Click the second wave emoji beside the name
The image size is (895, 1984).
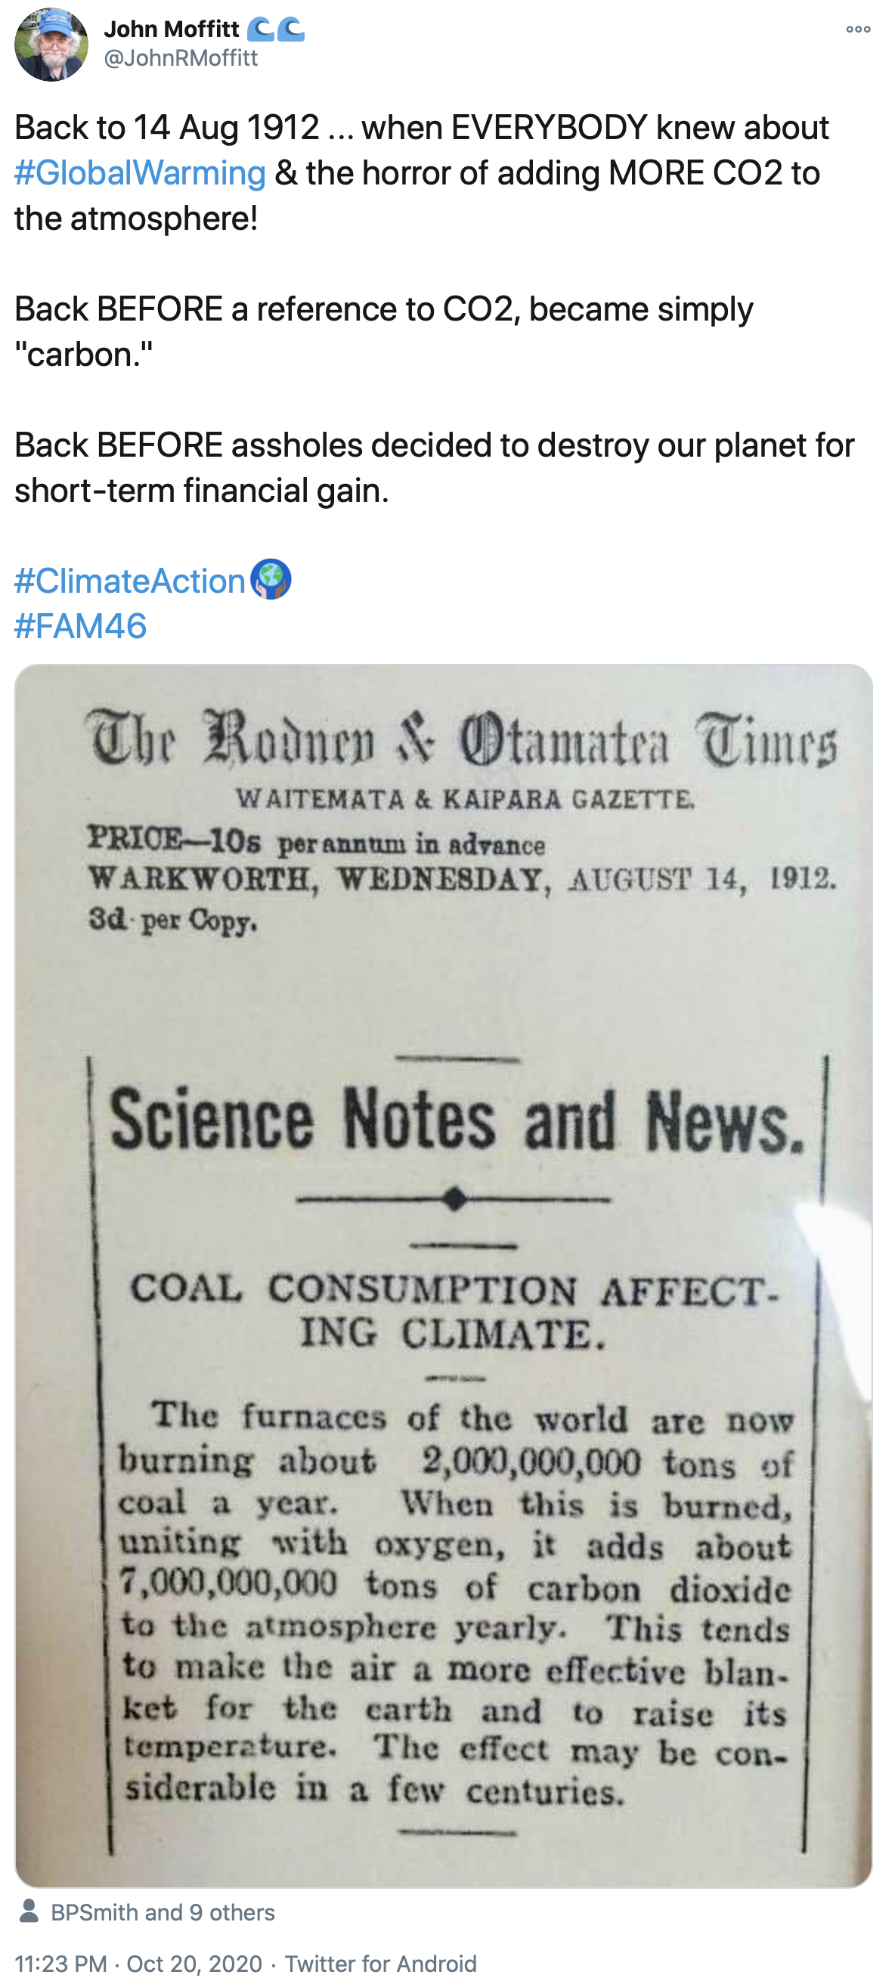[290, 29]
